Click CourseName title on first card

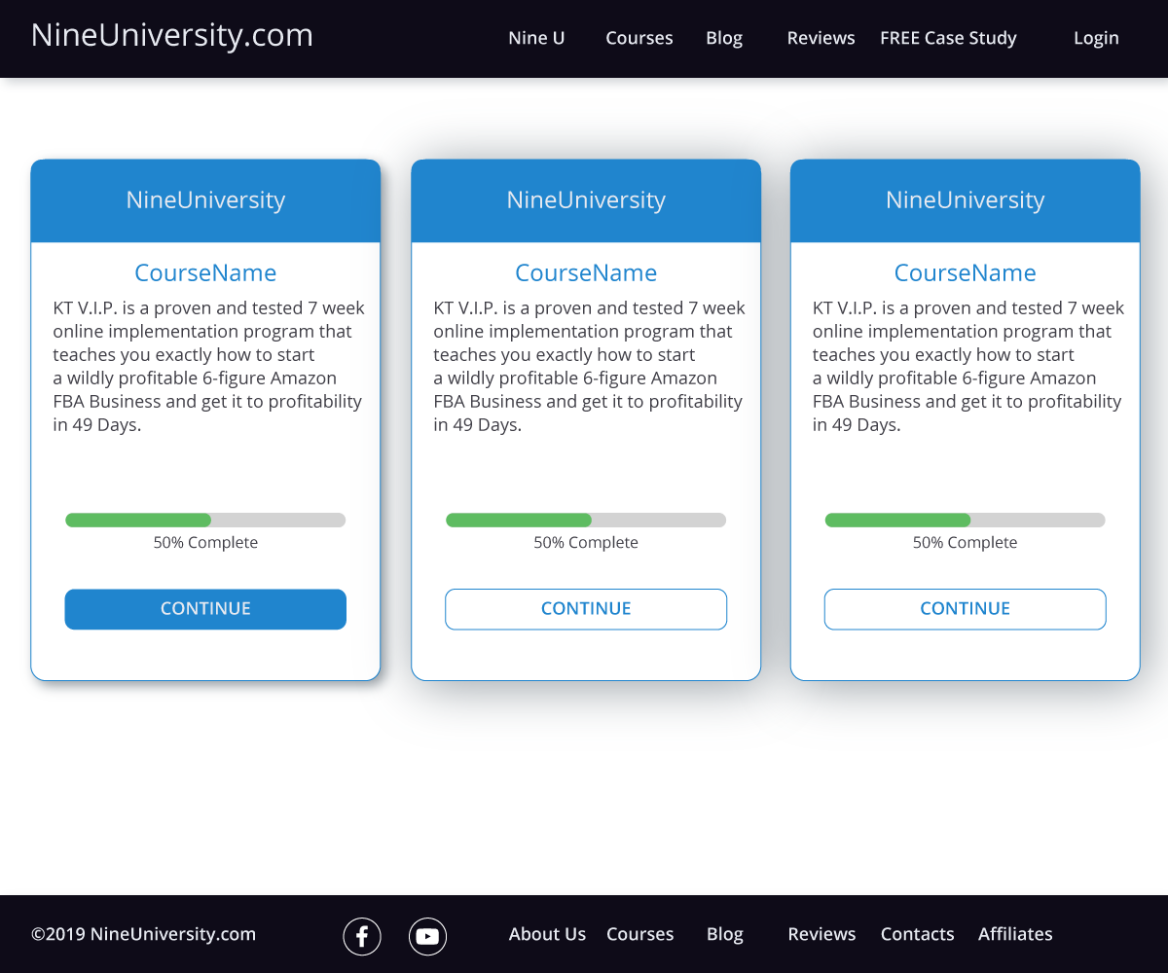[205, 273]
